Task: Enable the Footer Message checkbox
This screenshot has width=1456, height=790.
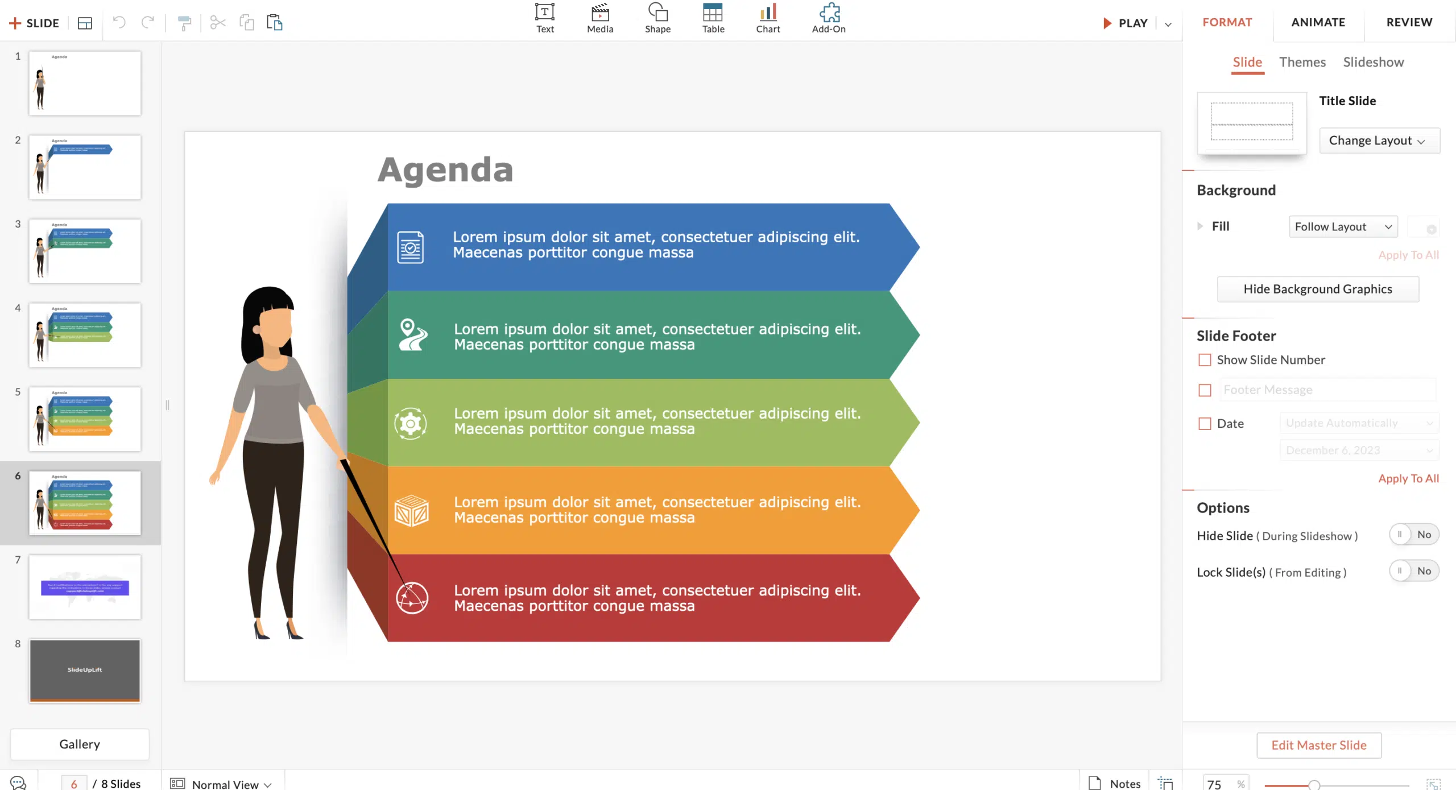Action: [1205, 390]
